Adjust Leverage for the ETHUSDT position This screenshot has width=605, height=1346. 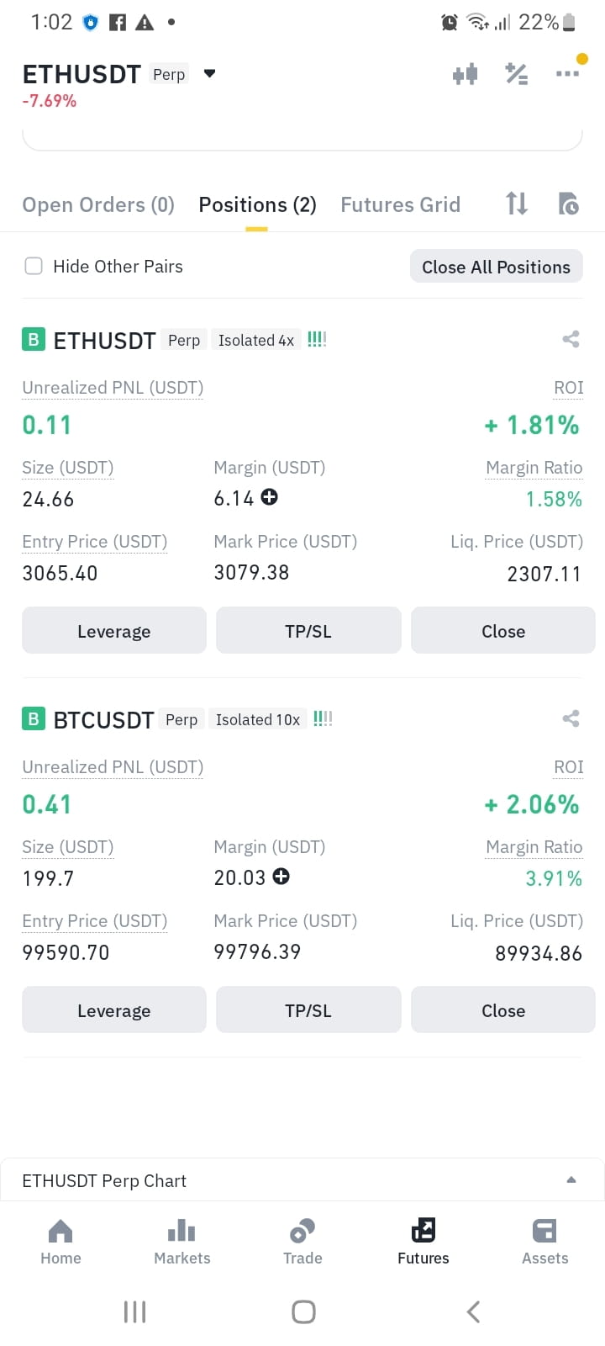point(114,630)
